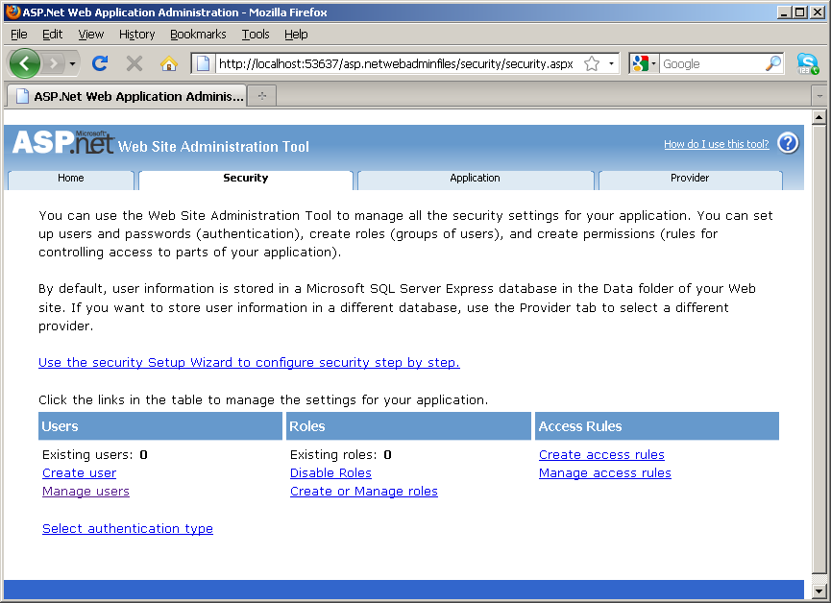Click the Firefox icon in the title bar

[13, 12]
